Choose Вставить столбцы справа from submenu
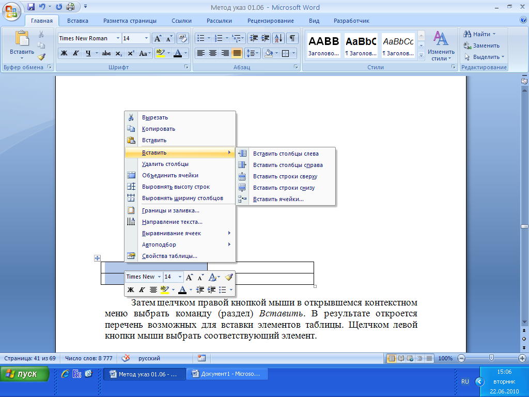Screen dimensions: 529x397 point(285,165)
